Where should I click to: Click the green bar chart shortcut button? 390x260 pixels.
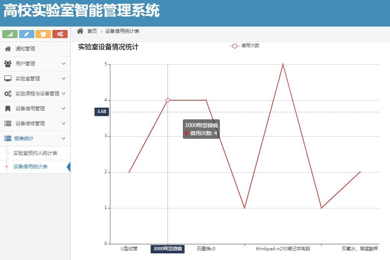(10, 34)
